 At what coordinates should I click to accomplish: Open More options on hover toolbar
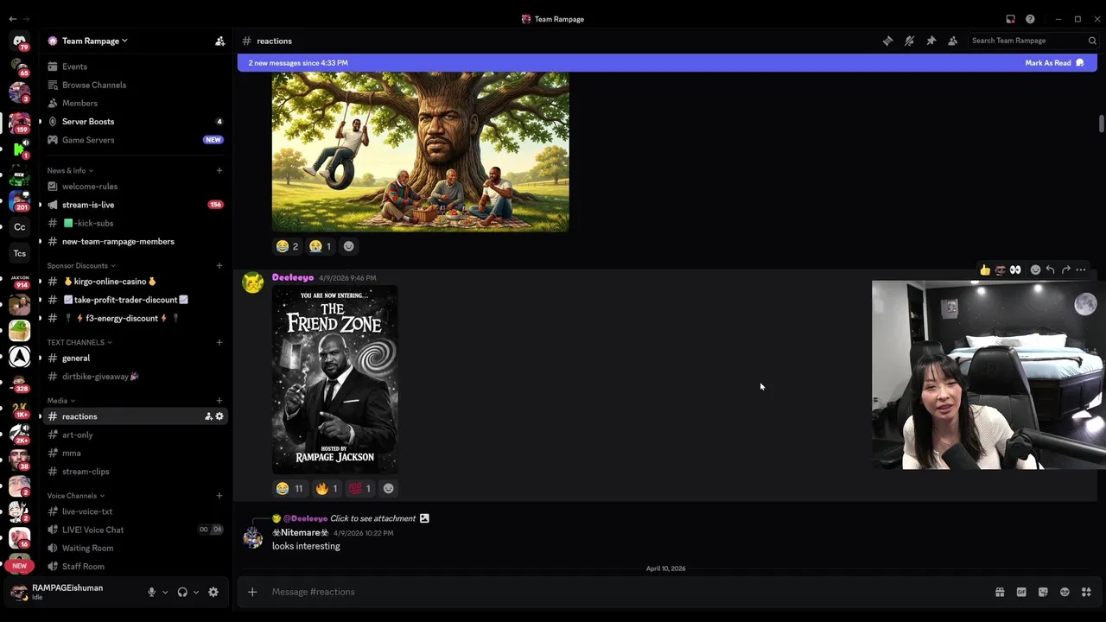point(1081,270)
